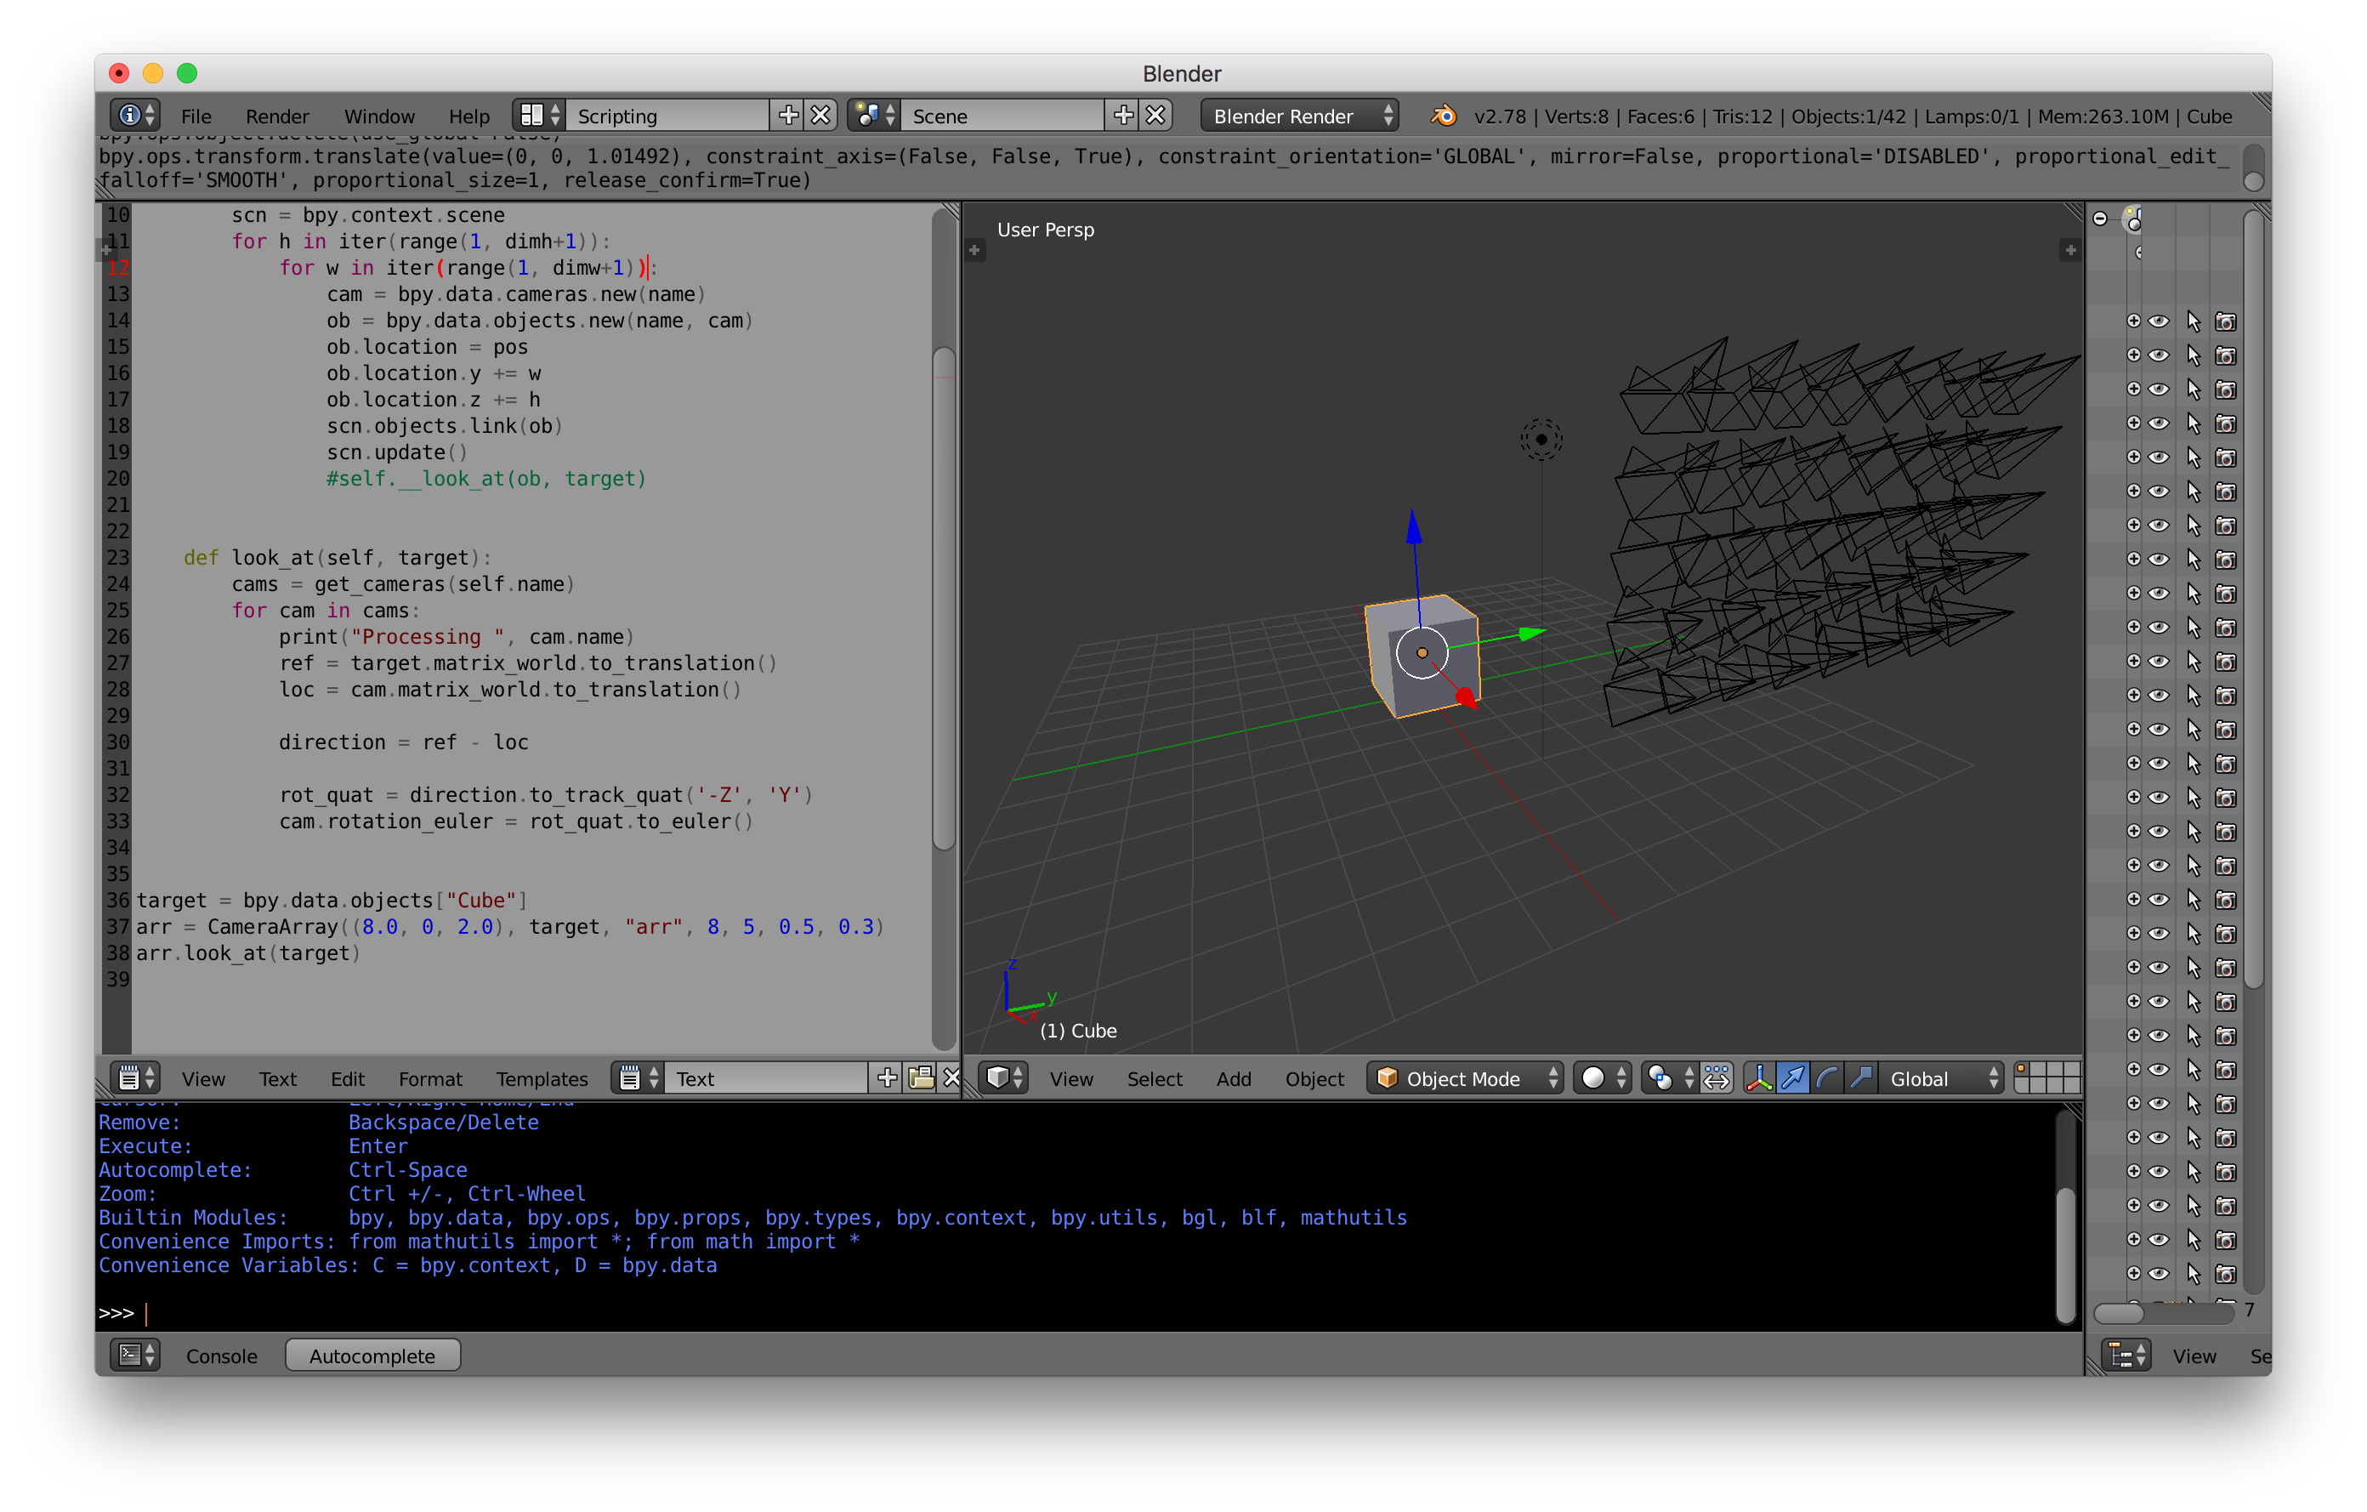Click the Autocomplete button
2367x1512 pixels.
coord(372,1356)
